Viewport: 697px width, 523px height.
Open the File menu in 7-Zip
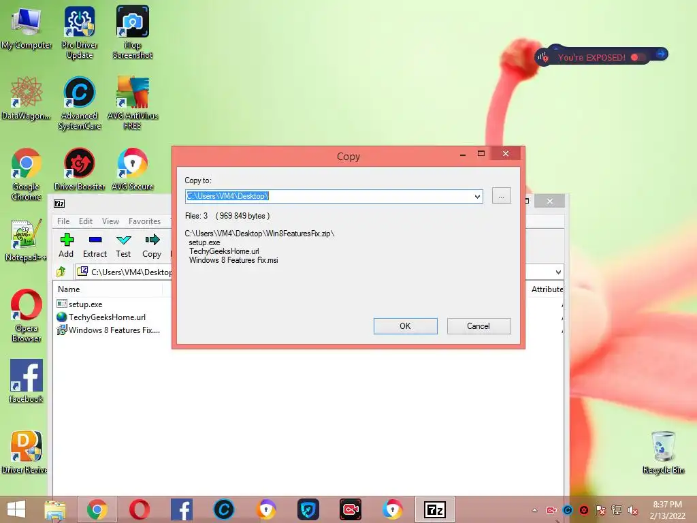tap(63, 221)
